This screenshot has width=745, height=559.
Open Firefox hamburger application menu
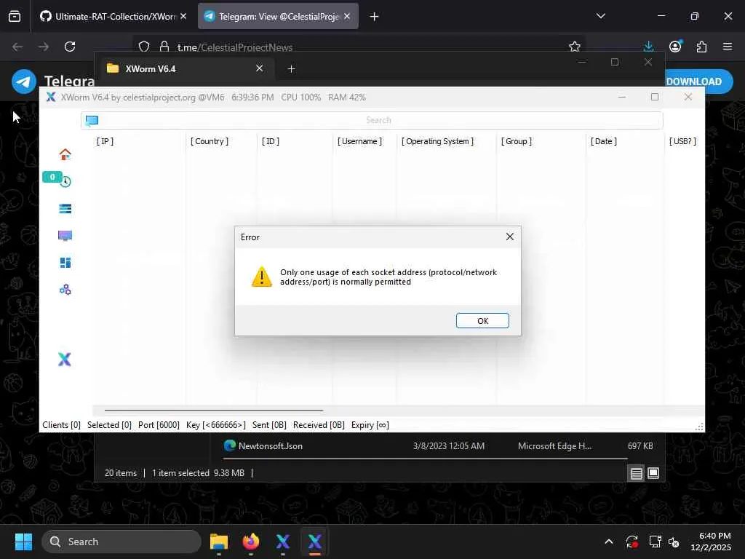click(x=728, y=47)
